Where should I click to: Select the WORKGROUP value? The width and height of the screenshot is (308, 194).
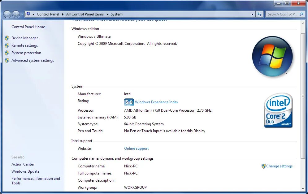pos(135,188)
